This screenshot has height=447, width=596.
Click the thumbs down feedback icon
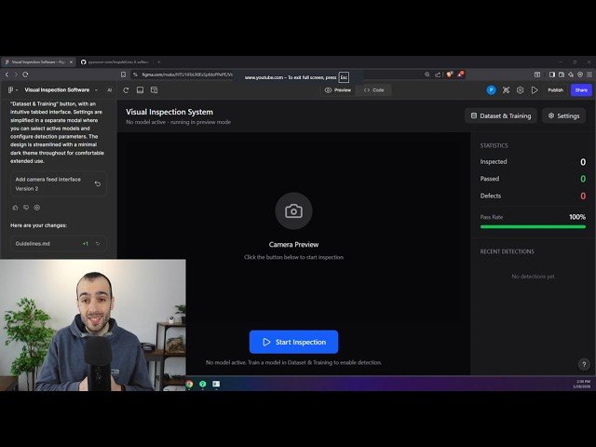(x=26, y=207)
